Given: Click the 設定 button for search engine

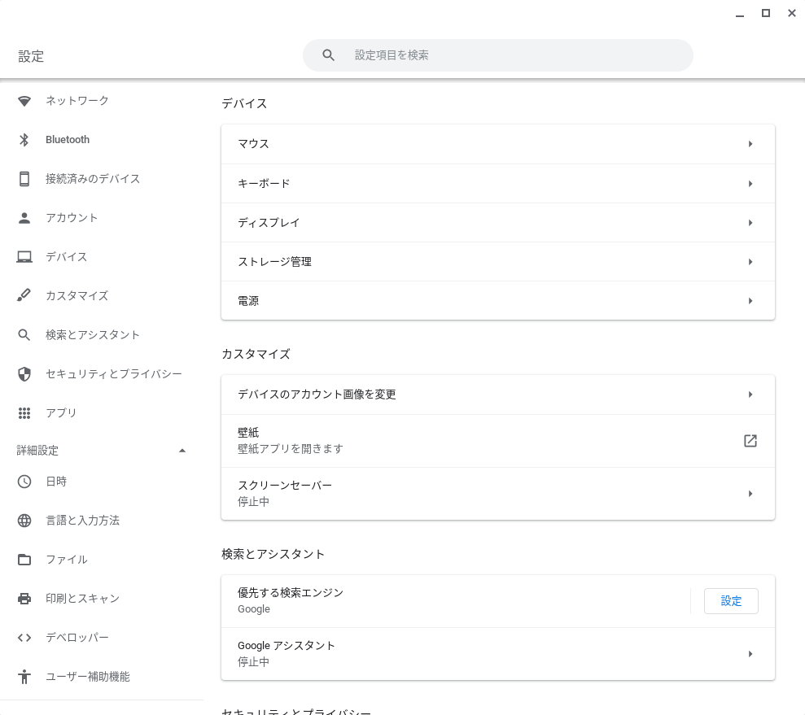Looking at the screenshot, I should coord(731,601).
